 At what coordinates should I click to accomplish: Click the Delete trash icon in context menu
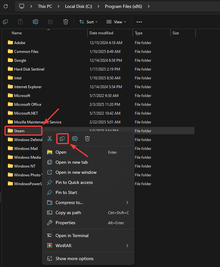coord(87,139)
